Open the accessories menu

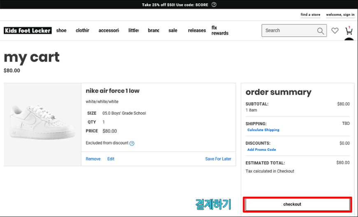click(x=109, y=30)
